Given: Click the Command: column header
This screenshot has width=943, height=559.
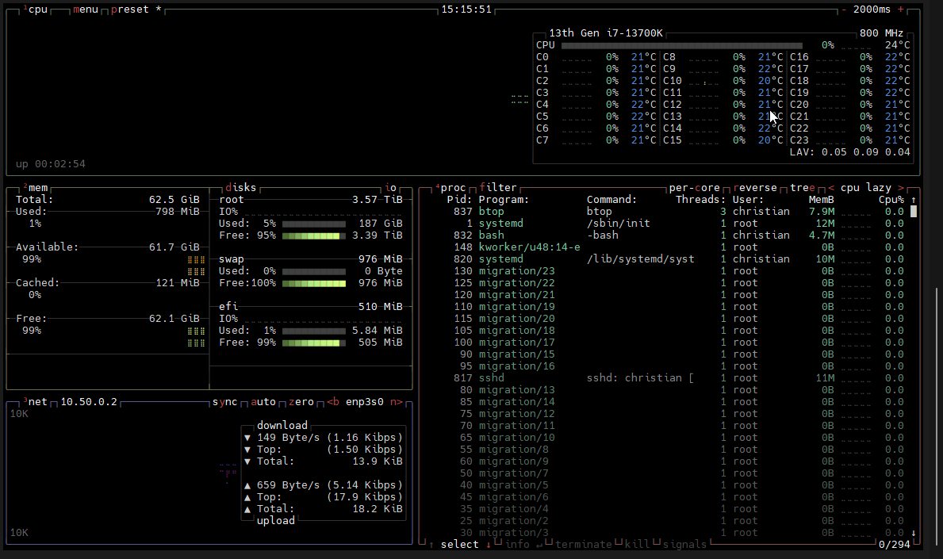Looking at the screenshot, I should click(x=611, y=200).
